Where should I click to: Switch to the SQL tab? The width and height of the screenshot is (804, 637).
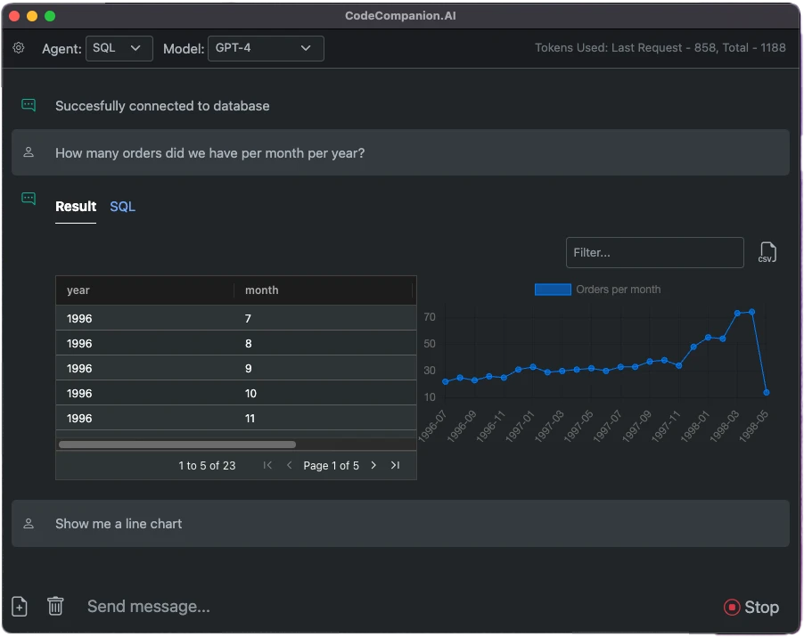click(x=122, y=207)
